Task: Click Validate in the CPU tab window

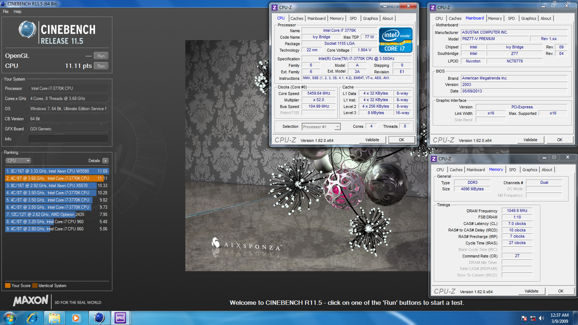Action: (x=372, y=140)
